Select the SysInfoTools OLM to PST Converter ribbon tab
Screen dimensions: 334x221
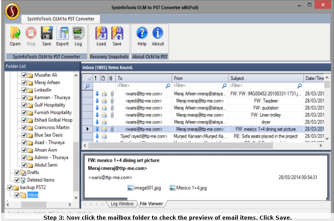pos(61,19)
